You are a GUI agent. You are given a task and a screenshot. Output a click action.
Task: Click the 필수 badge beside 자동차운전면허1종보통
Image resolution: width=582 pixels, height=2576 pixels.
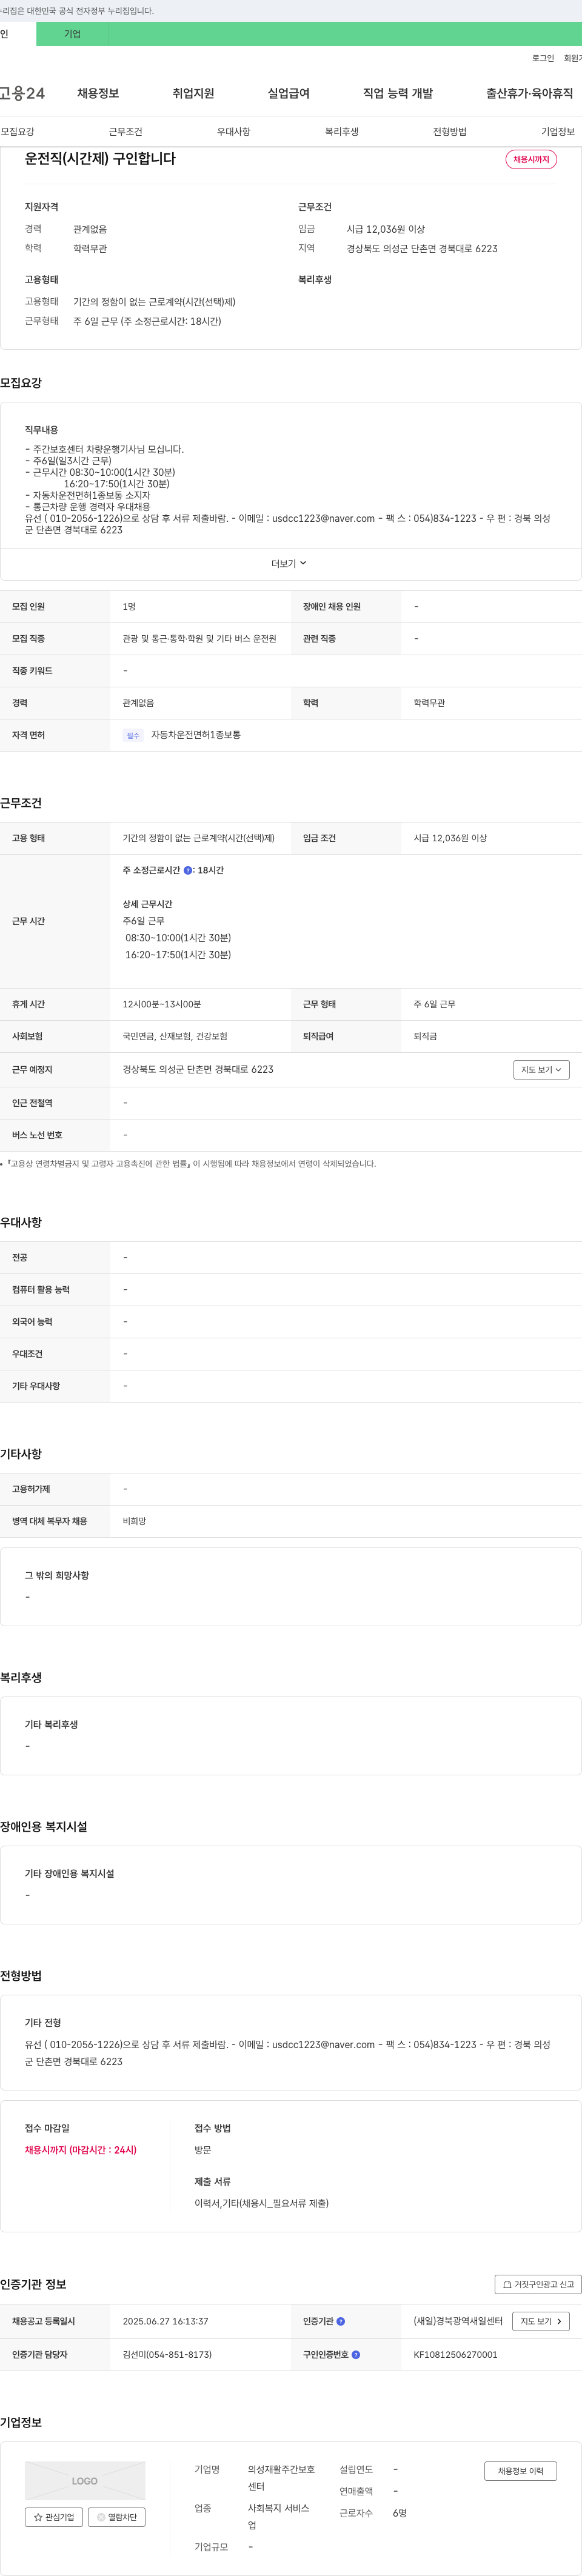pyautogui.click(x=133, y=735)
